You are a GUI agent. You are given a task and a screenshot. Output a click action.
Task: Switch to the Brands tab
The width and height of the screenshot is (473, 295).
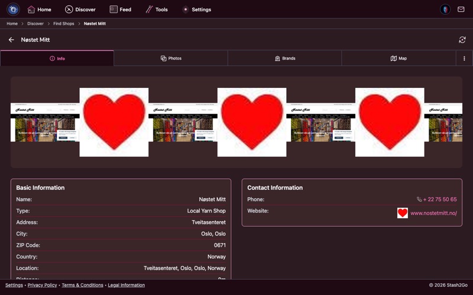tap(285, 58)
